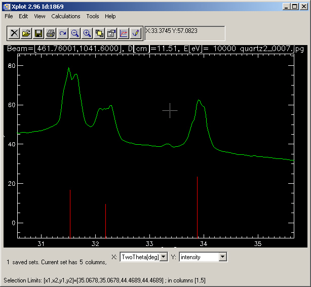Open the File menu
The height and width of the screenshot is (287, 311).
[9, 16]
